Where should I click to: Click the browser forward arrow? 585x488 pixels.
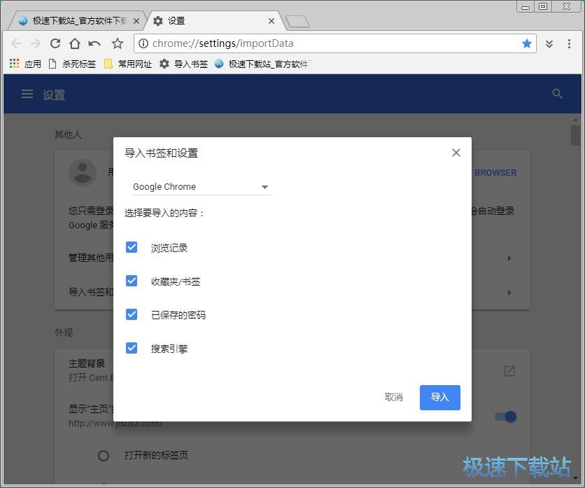click(36, 43)
